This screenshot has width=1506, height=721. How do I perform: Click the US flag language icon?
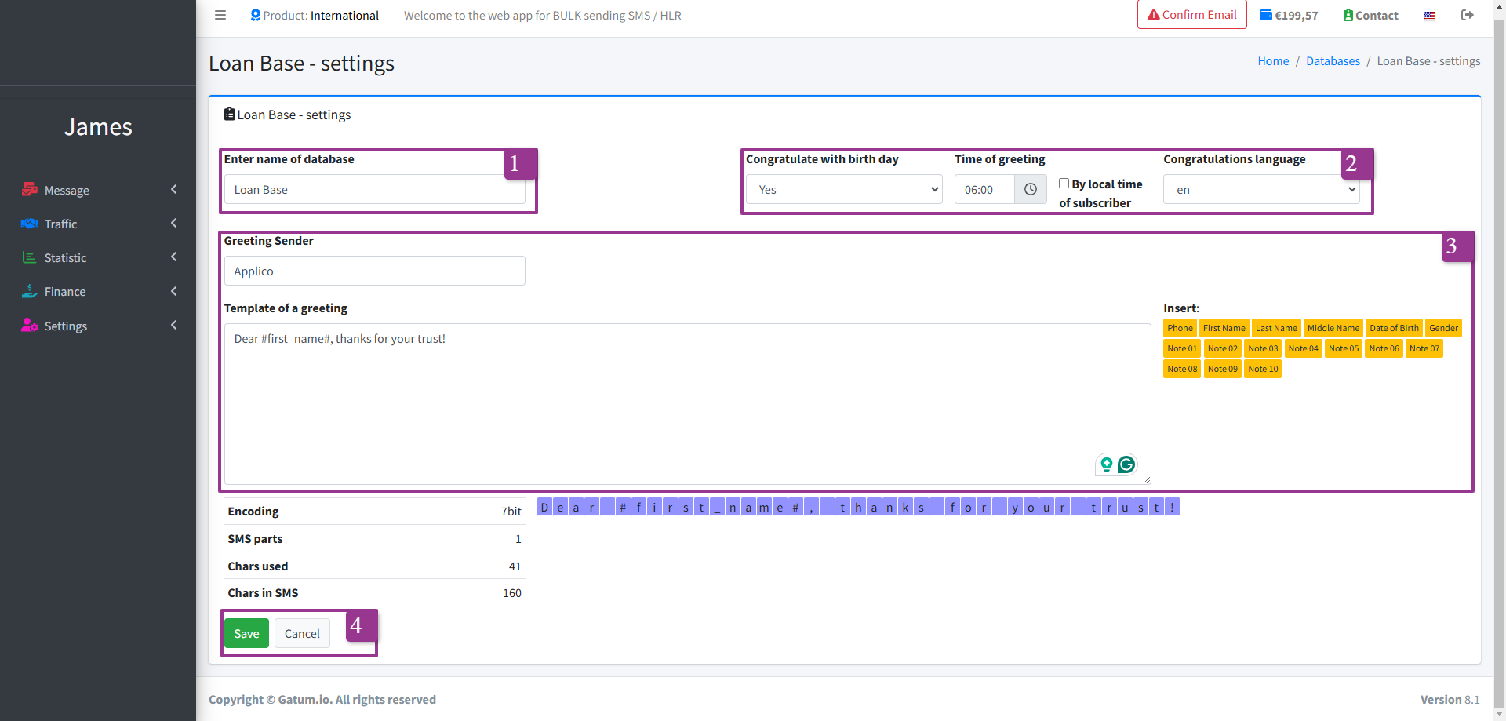[x=1429, y=15]
